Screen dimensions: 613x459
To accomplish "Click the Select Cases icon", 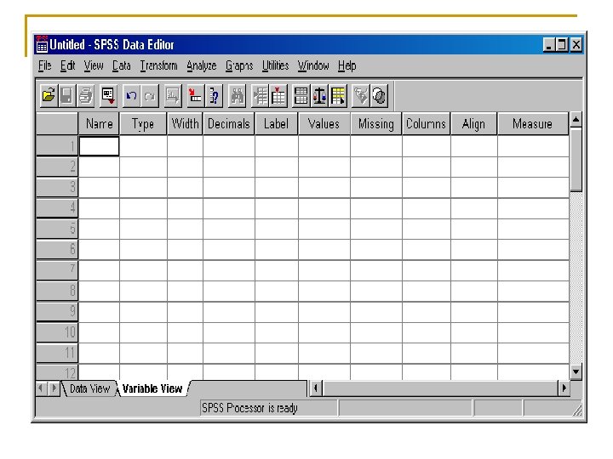I will tap(338, 95).
